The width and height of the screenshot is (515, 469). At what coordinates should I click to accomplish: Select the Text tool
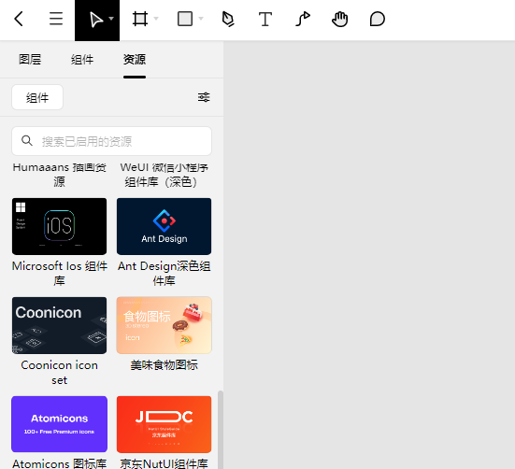[x=265, y=19]
